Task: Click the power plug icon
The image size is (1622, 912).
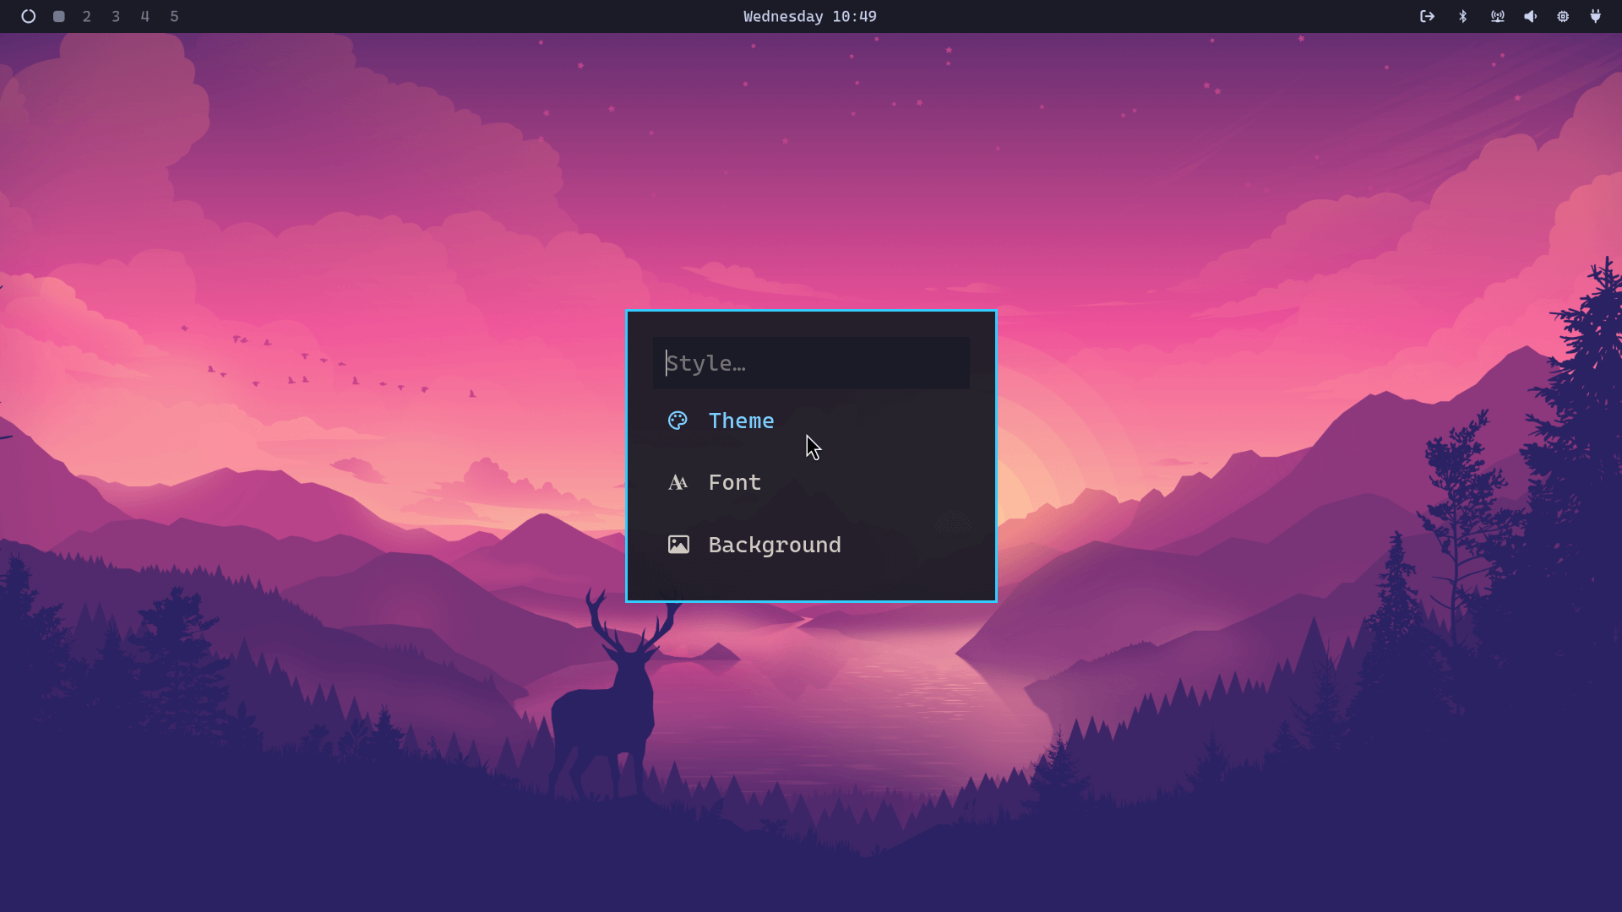Action: pyautogui.click(x=1595, y=16)
